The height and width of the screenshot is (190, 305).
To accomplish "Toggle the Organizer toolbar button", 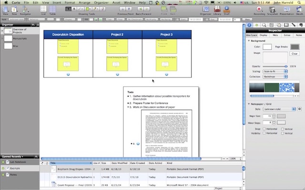I will [205, 9].
